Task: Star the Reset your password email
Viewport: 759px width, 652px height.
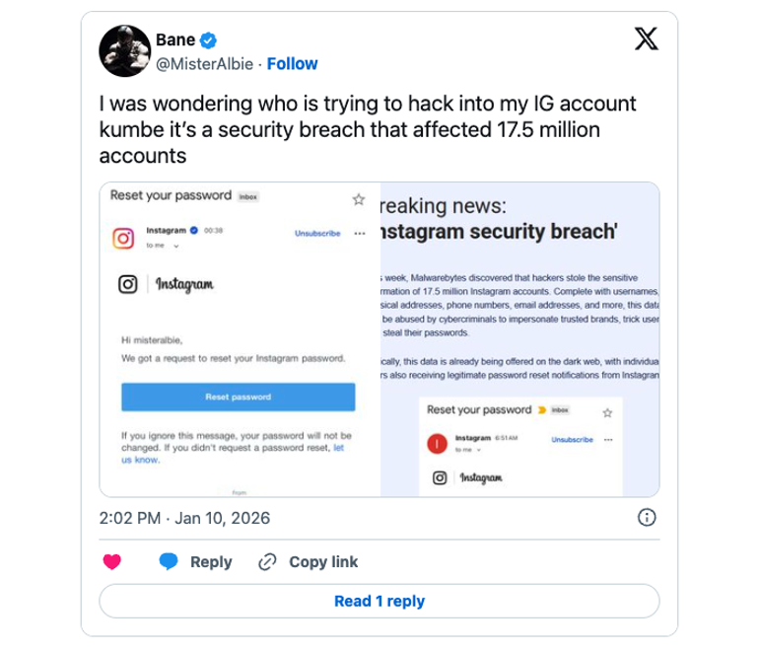Action: (359, 199)
